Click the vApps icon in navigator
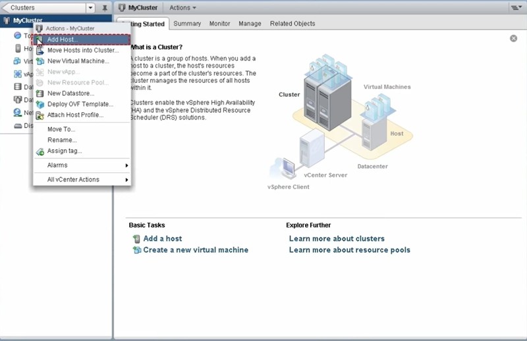 tap(18, 74)
